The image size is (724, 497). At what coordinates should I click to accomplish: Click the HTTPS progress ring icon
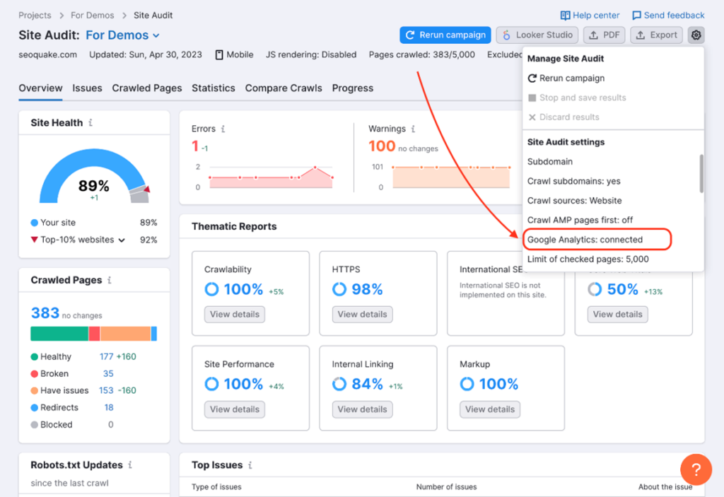[339, 289]
